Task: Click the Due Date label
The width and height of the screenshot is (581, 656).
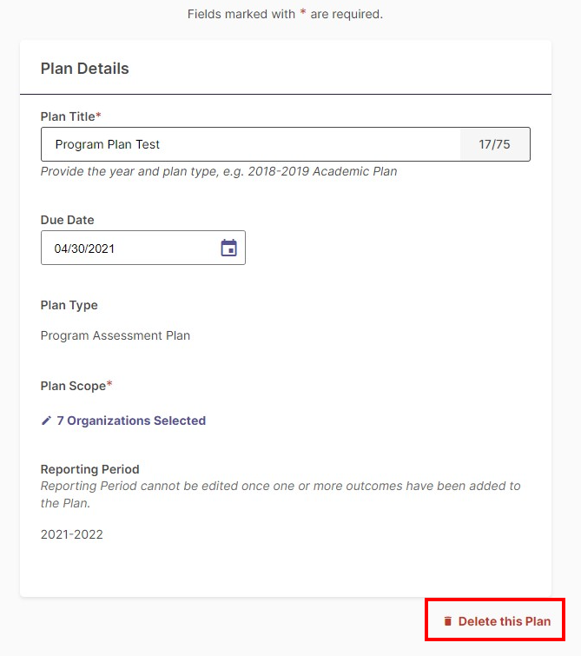Action: pos(68,220)
